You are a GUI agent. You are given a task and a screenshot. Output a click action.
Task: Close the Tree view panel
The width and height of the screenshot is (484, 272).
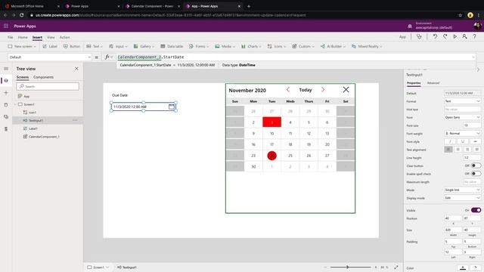click(x=76, y=69)
